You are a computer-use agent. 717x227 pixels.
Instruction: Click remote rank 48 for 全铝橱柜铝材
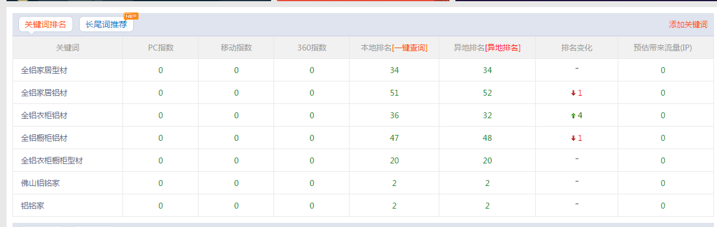tap(488, 138)
